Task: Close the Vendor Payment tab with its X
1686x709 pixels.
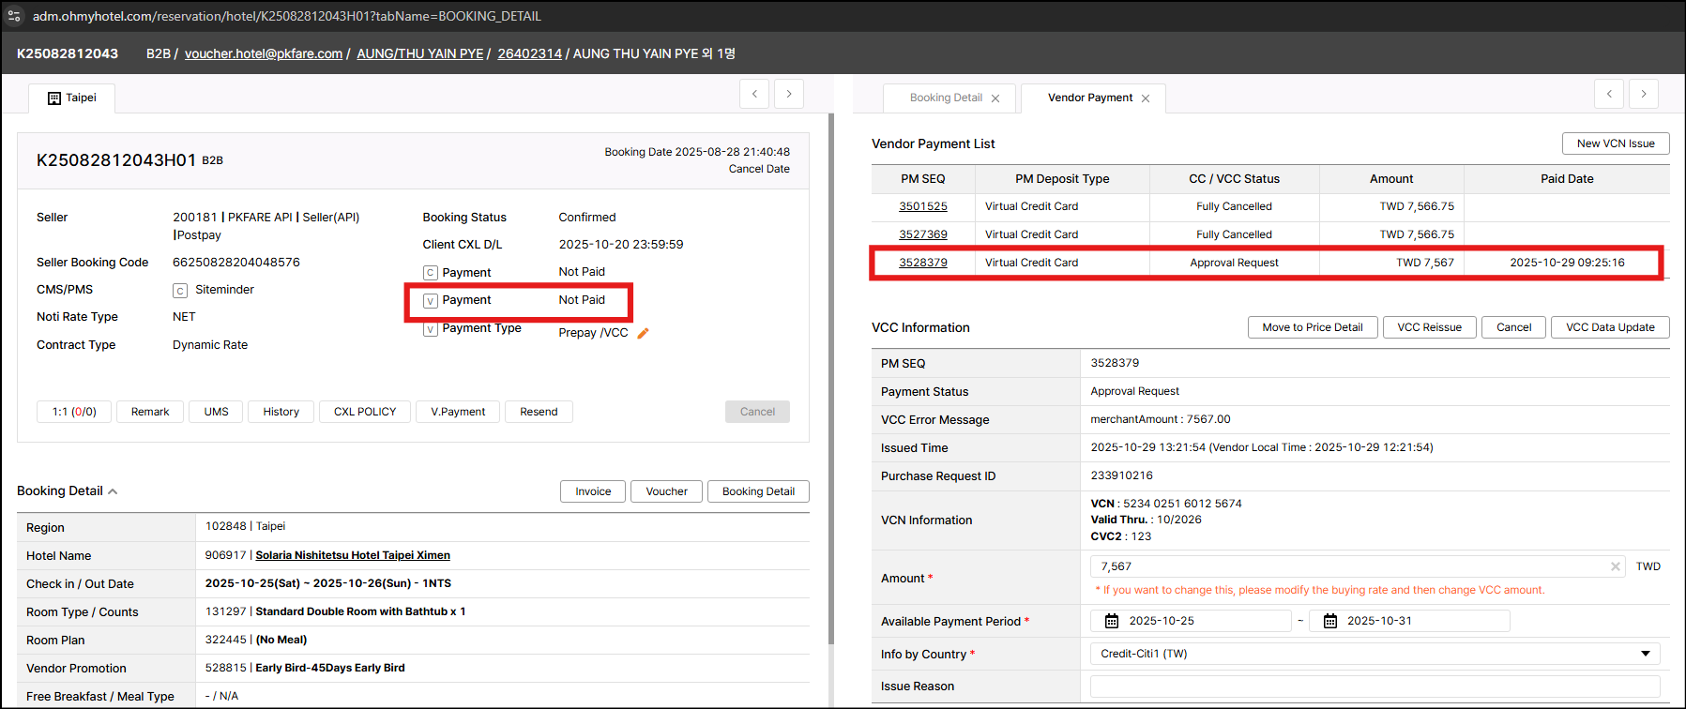Action: [x=1146, y=98]
